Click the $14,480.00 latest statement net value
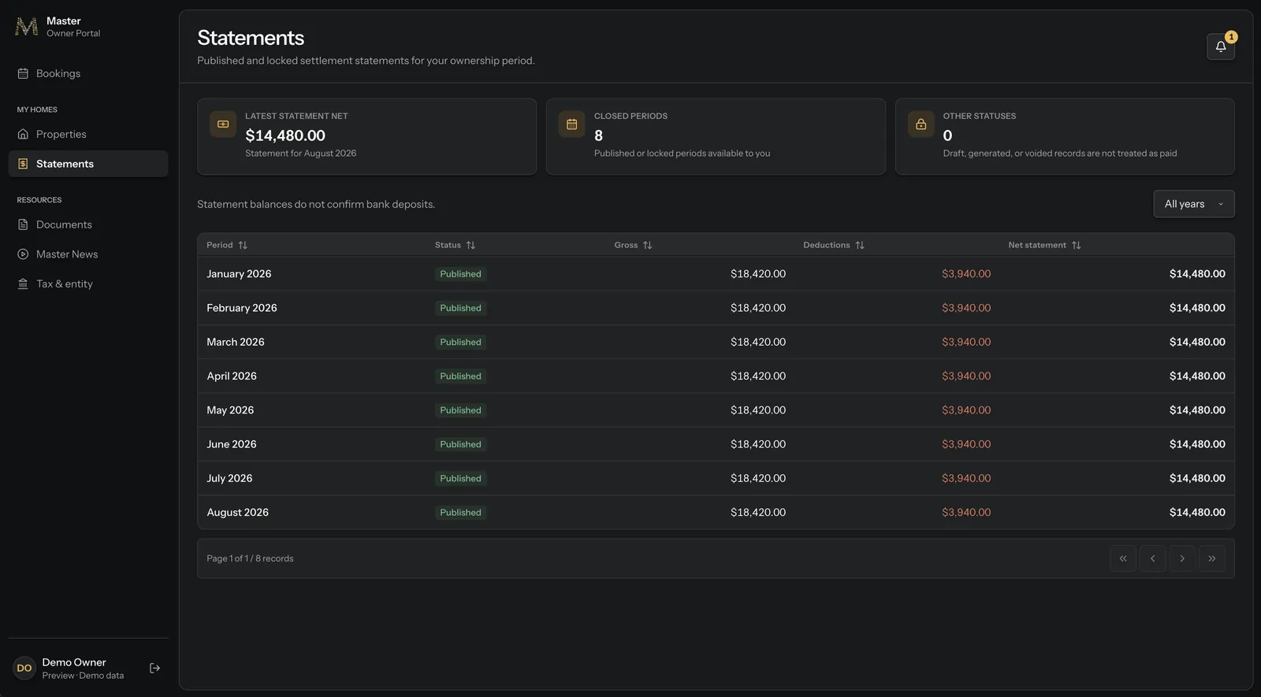The width and height of the screenshot is (1261, 697). 285,135
